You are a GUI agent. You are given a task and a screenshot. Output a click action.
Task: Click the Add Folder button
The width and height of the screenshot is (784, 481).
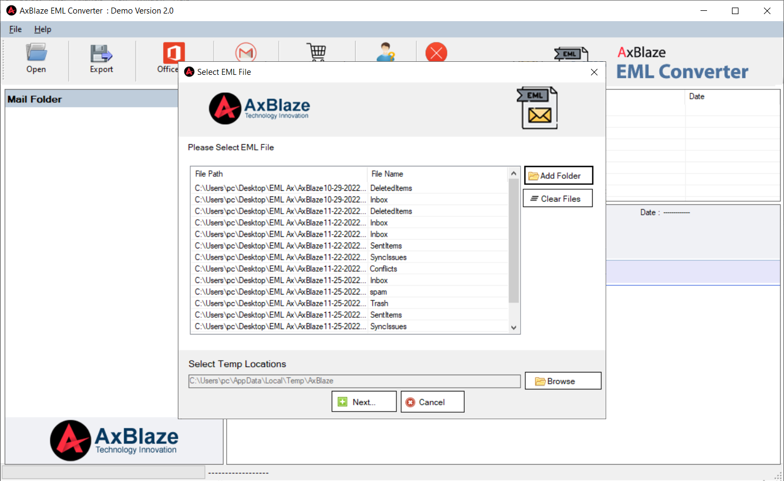[x=558, y=176]
